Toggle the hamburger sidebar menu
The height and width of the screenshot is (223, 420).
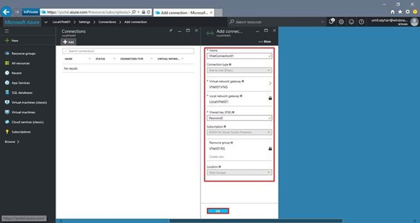[7, 31]
